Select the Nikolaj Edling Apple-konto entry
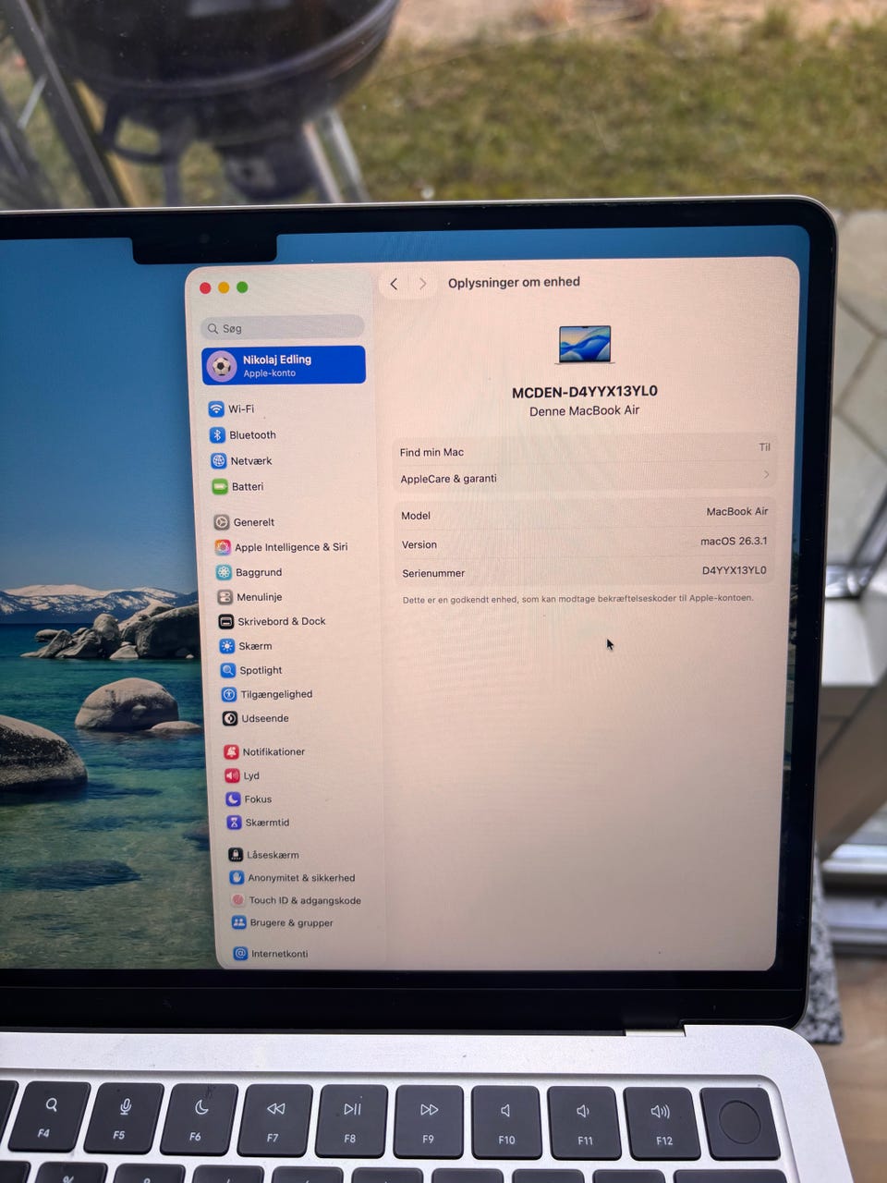The height and width of the screenshot is (1183, 887). tap(284, 365)
